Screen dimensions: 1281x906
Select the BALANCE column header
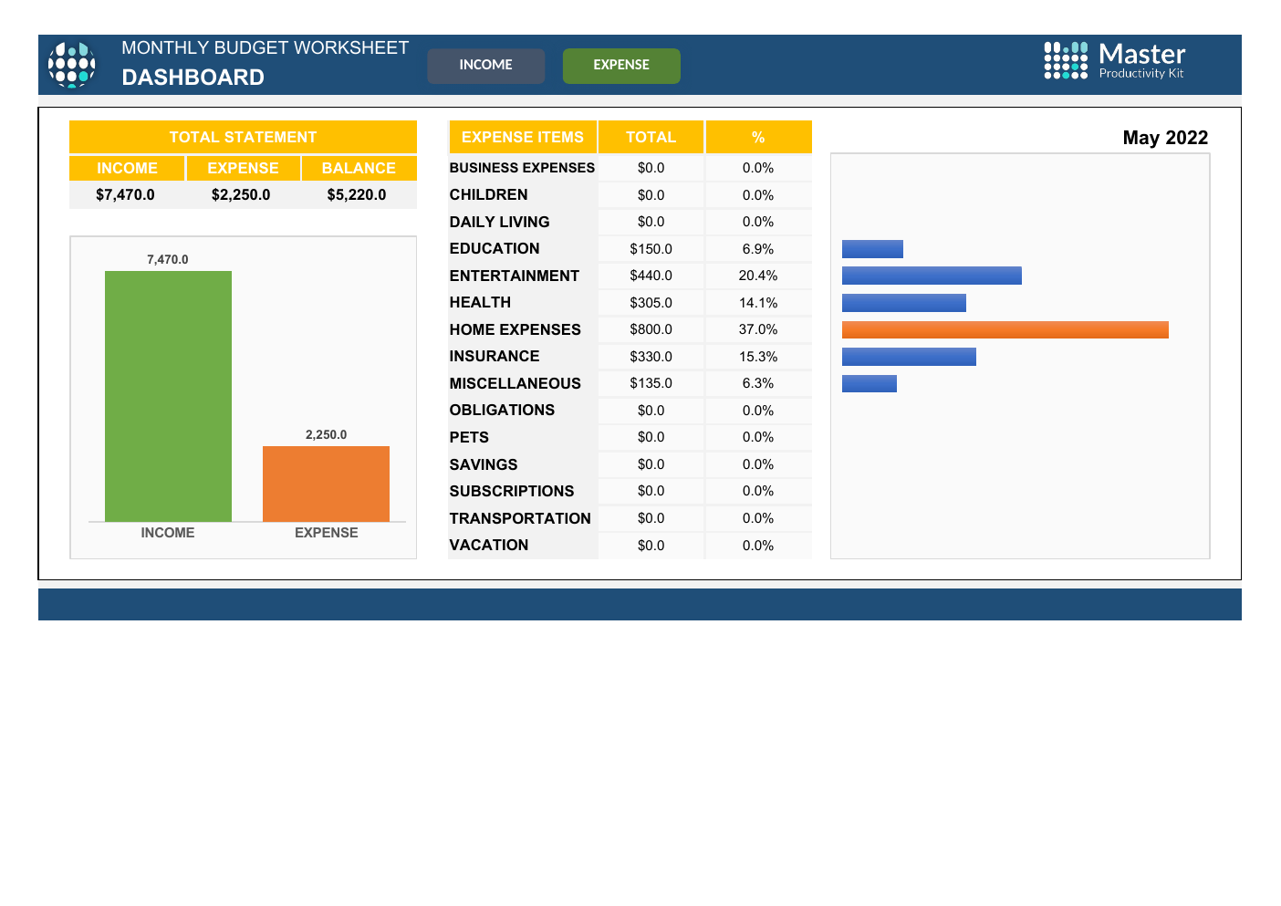359,168
